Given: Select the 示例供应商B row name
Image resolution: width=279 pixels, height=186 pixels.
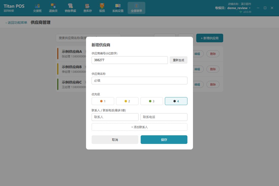Looking at the screenshot, I should (72, 67).
